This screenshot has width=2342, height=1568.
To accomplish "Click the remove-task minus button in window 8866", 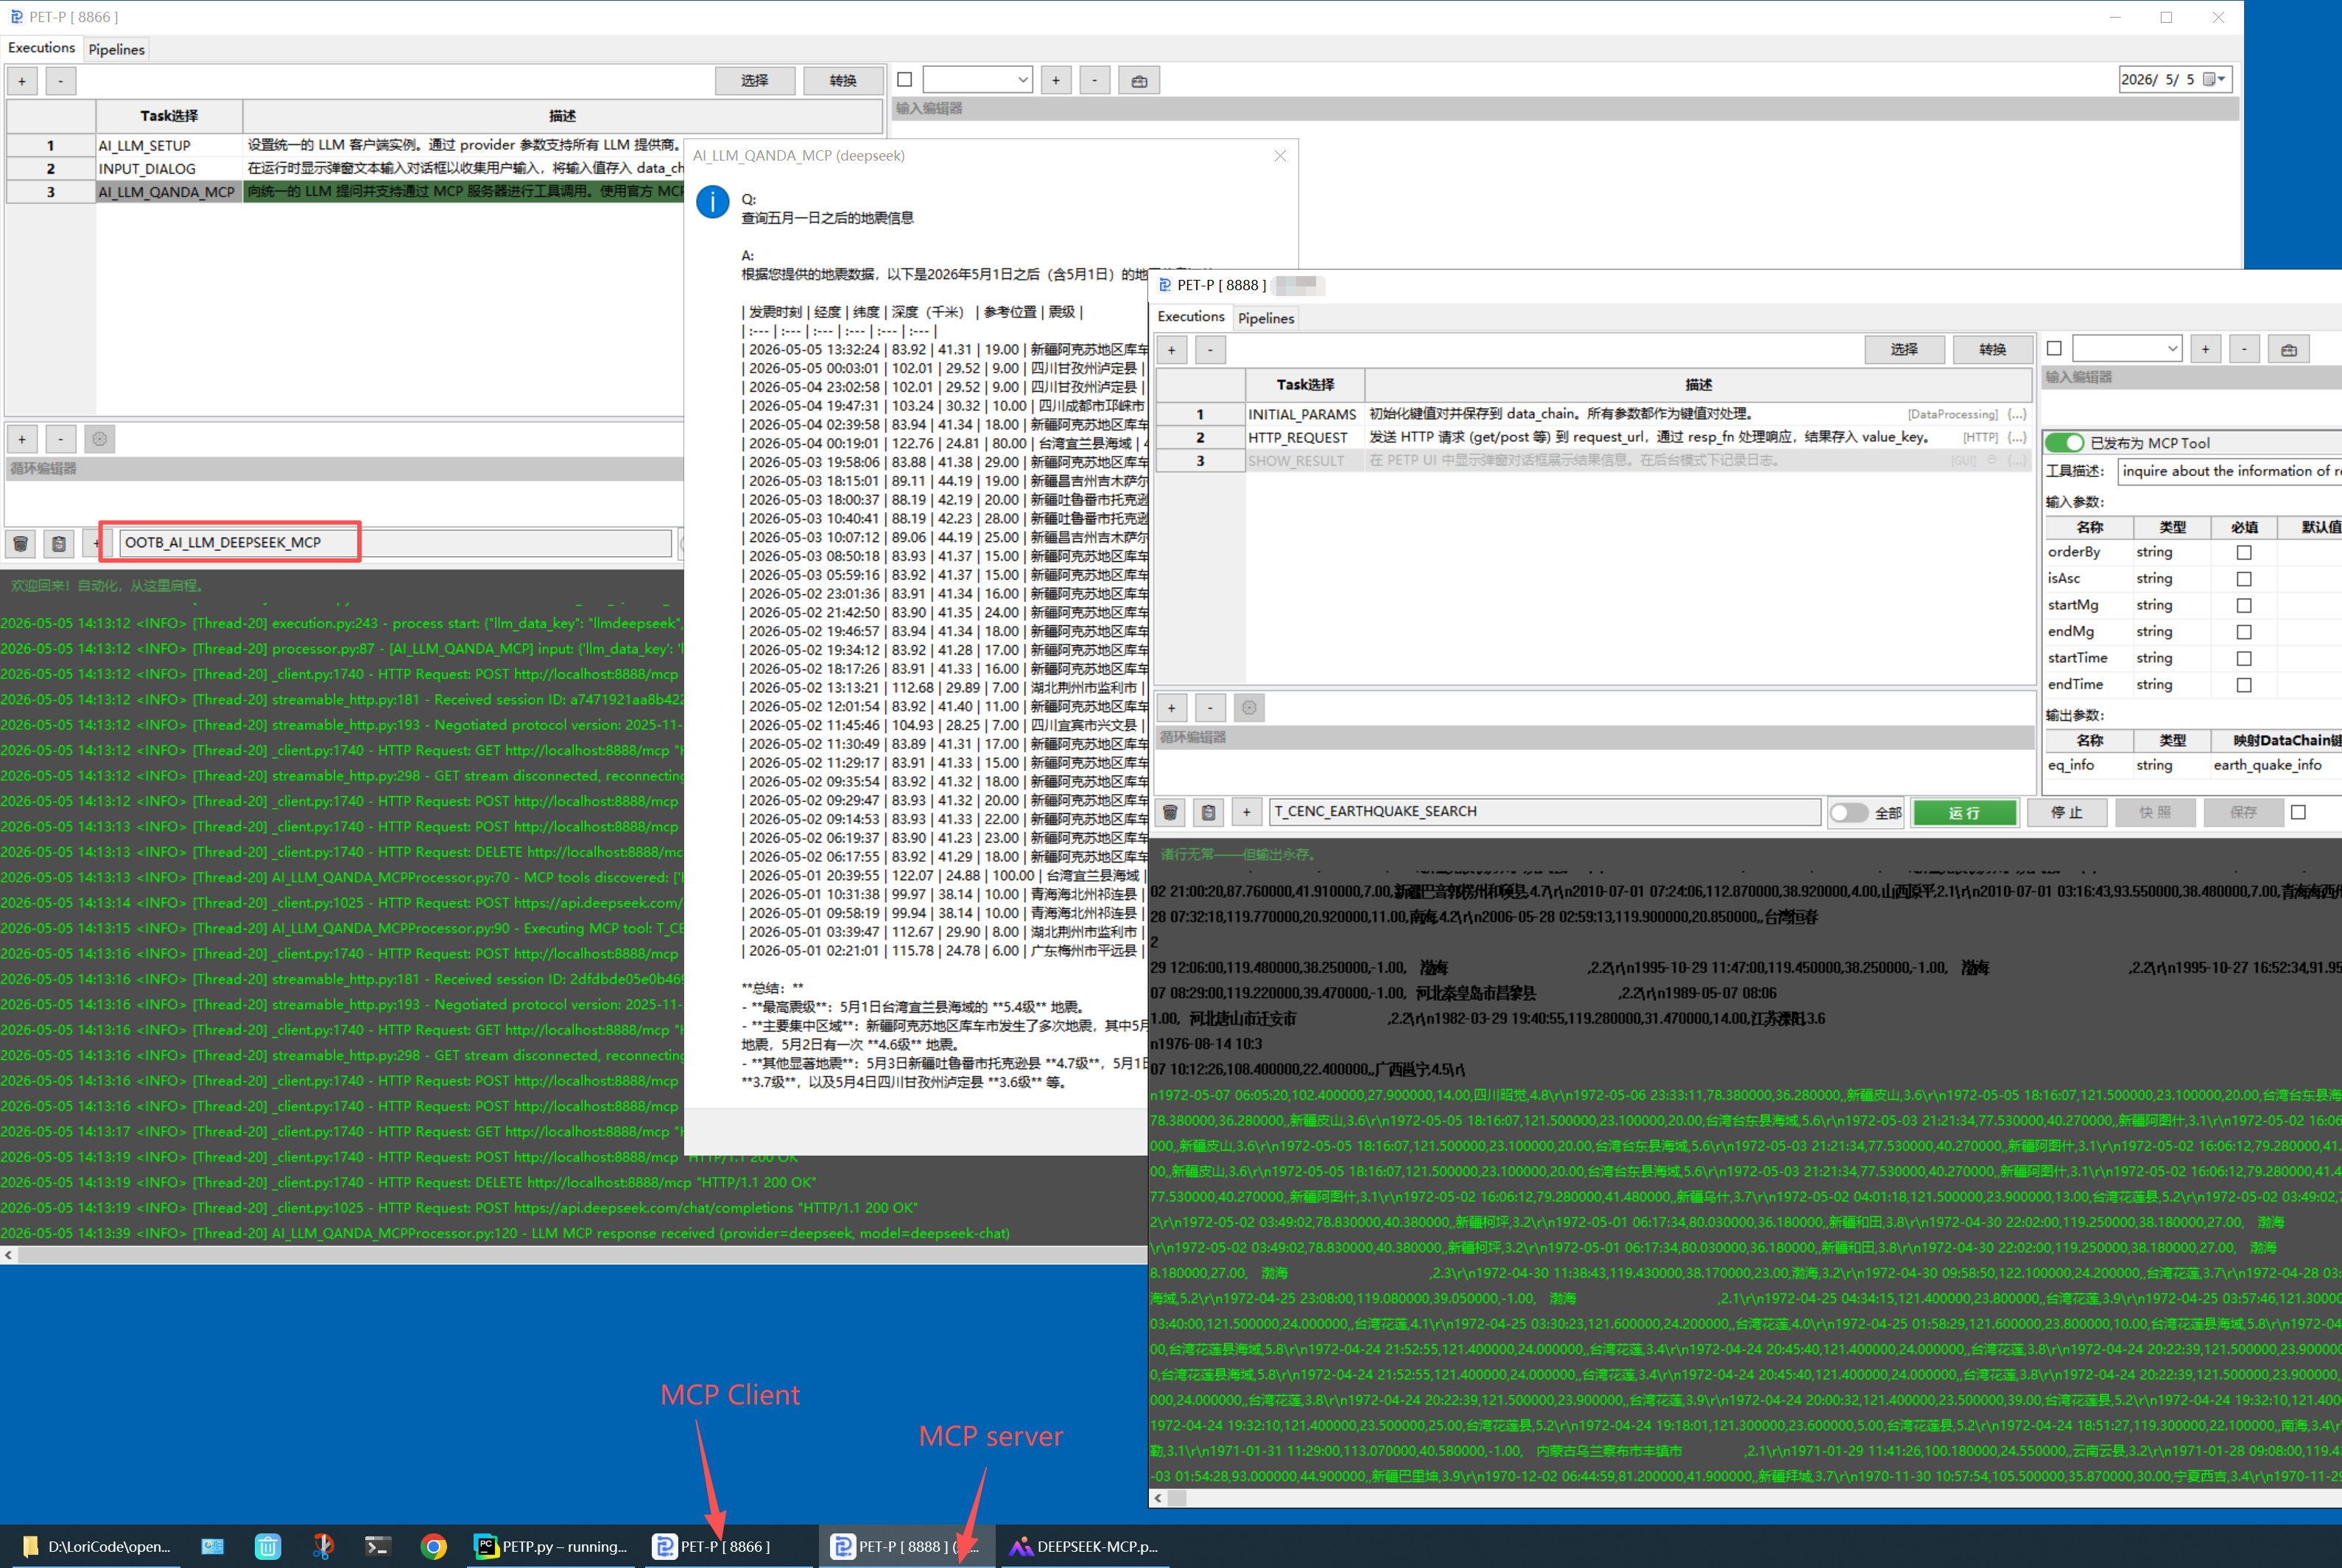I will click(x=61, y=81).
